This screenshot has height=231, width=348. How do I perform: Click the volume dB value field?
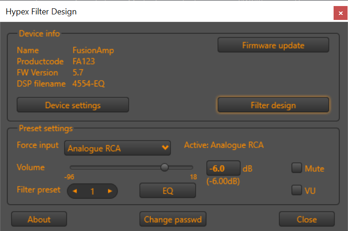click(x=223, y=168)
